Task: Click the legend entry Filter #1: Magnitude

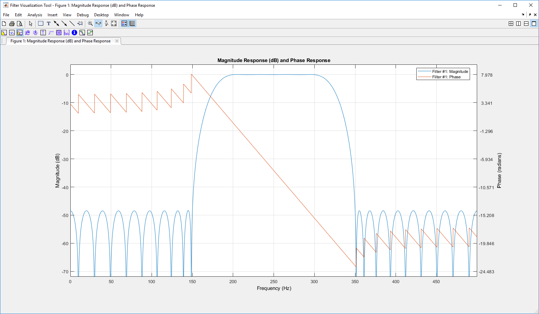Action: 443,72
